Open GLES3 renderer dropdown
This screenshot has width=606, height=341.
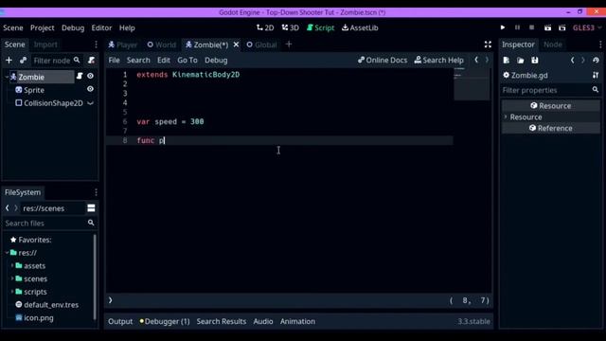587,27
